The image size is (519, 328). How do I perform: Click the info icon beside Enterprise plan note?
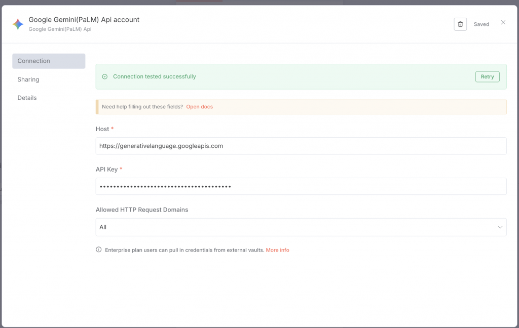coord(99,250)
